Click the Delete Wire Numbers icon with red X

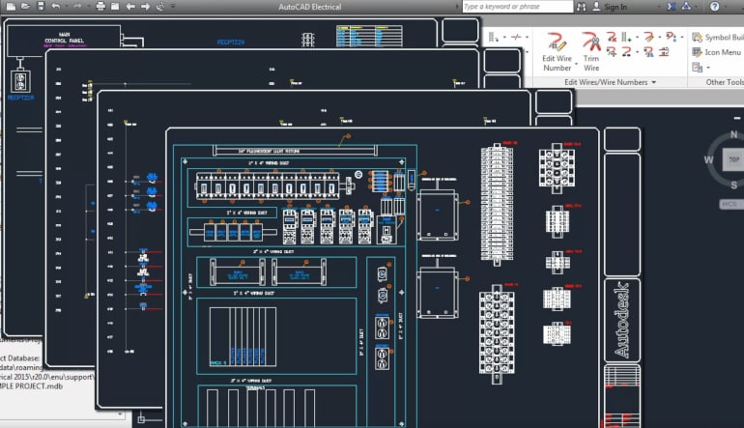(612, 37)
